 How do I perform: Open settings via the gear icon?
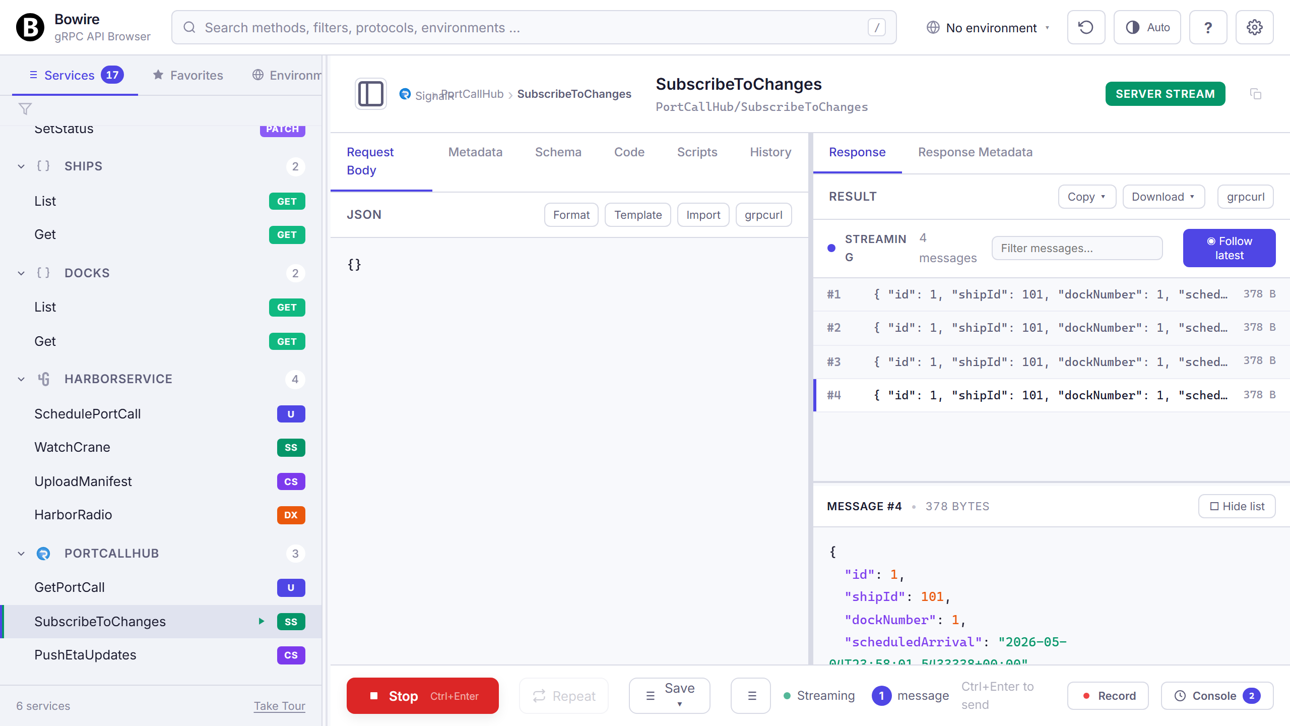point(1254,27)
